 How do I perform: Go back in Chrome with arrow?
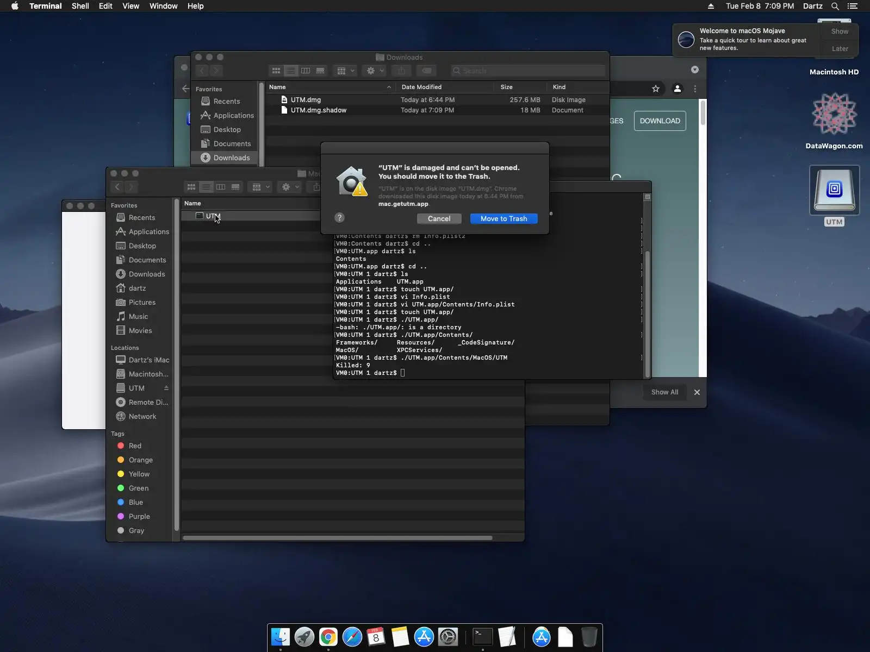tap(186, 89)
